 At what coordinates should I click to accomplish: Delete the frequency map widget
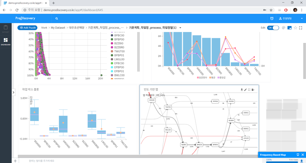point(253,90)
